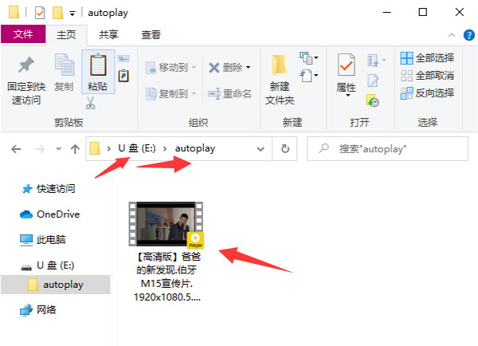
Task: Click the Copy icon in clipboard group
Action: coord(65,65)
